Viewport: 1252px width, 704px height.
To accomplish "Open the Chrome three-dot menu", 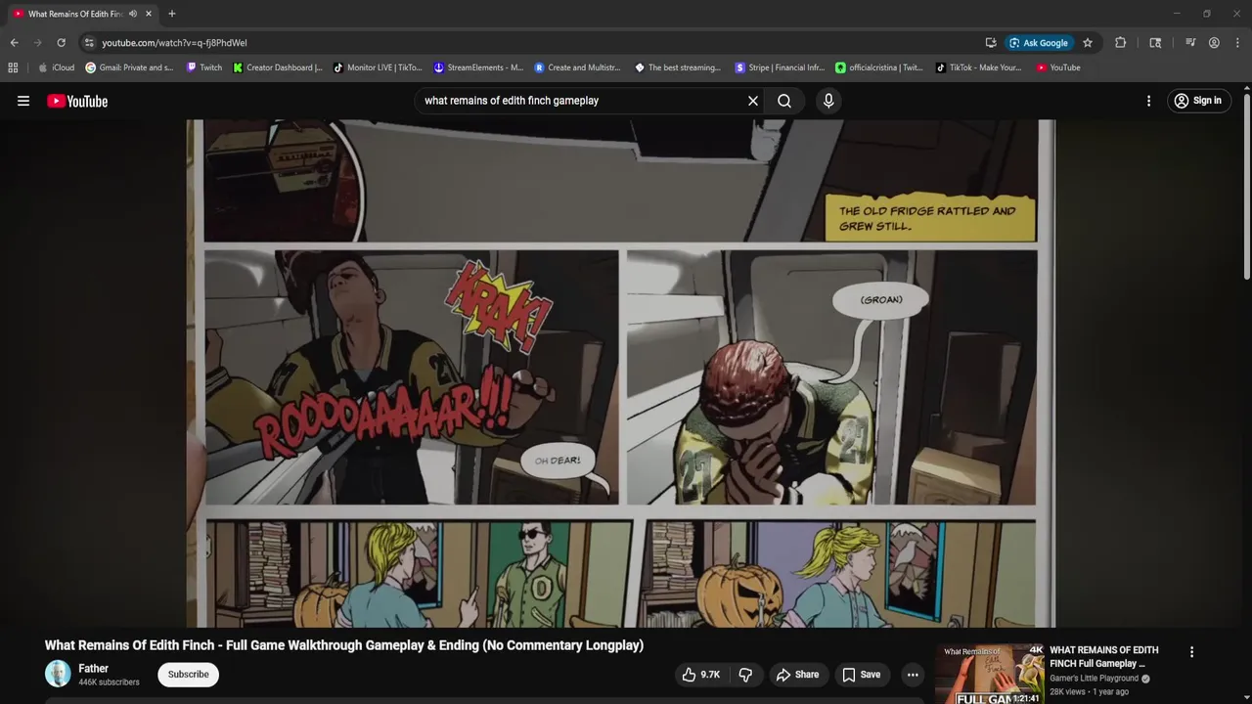I will (1238, 43).
